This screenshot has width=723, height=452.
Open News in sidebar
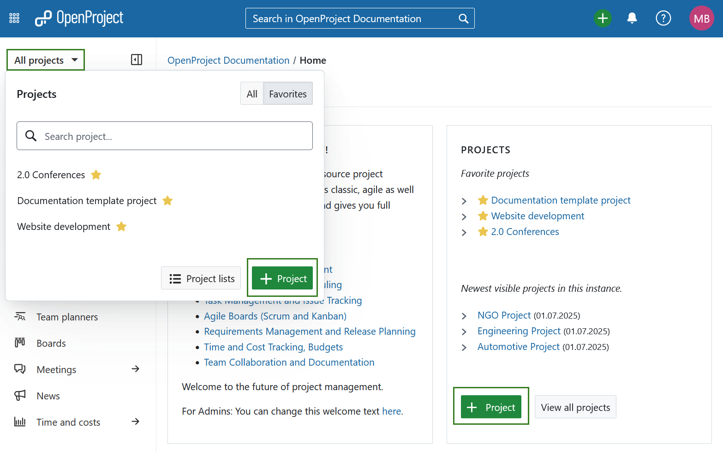tap(48, 396)
